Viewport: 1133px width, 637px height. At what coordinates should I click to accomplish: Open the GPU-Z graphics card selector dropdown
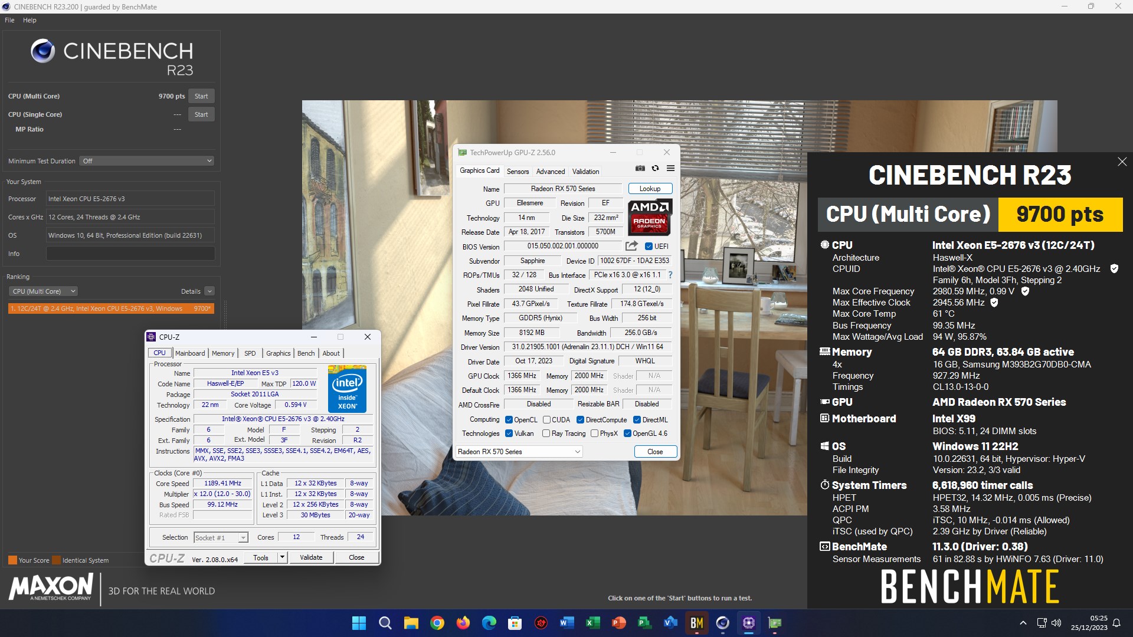[x=519, y=452]
